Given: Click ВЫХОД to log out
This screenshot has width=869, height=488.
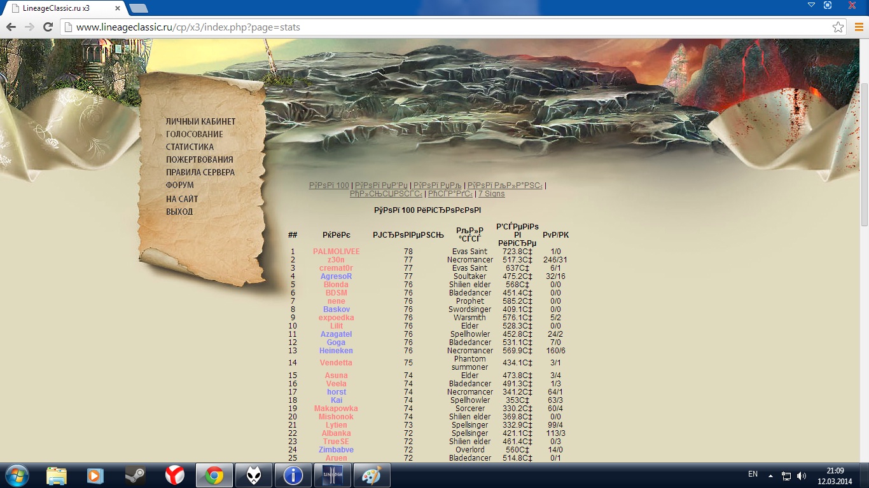Looking at the screenshot, I should tap(179, 212).
